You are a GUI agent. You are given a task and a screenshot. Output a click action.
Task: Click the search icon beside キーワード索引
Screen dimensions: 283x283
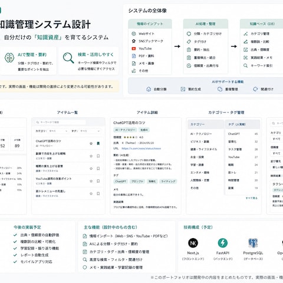click(245, 65)
